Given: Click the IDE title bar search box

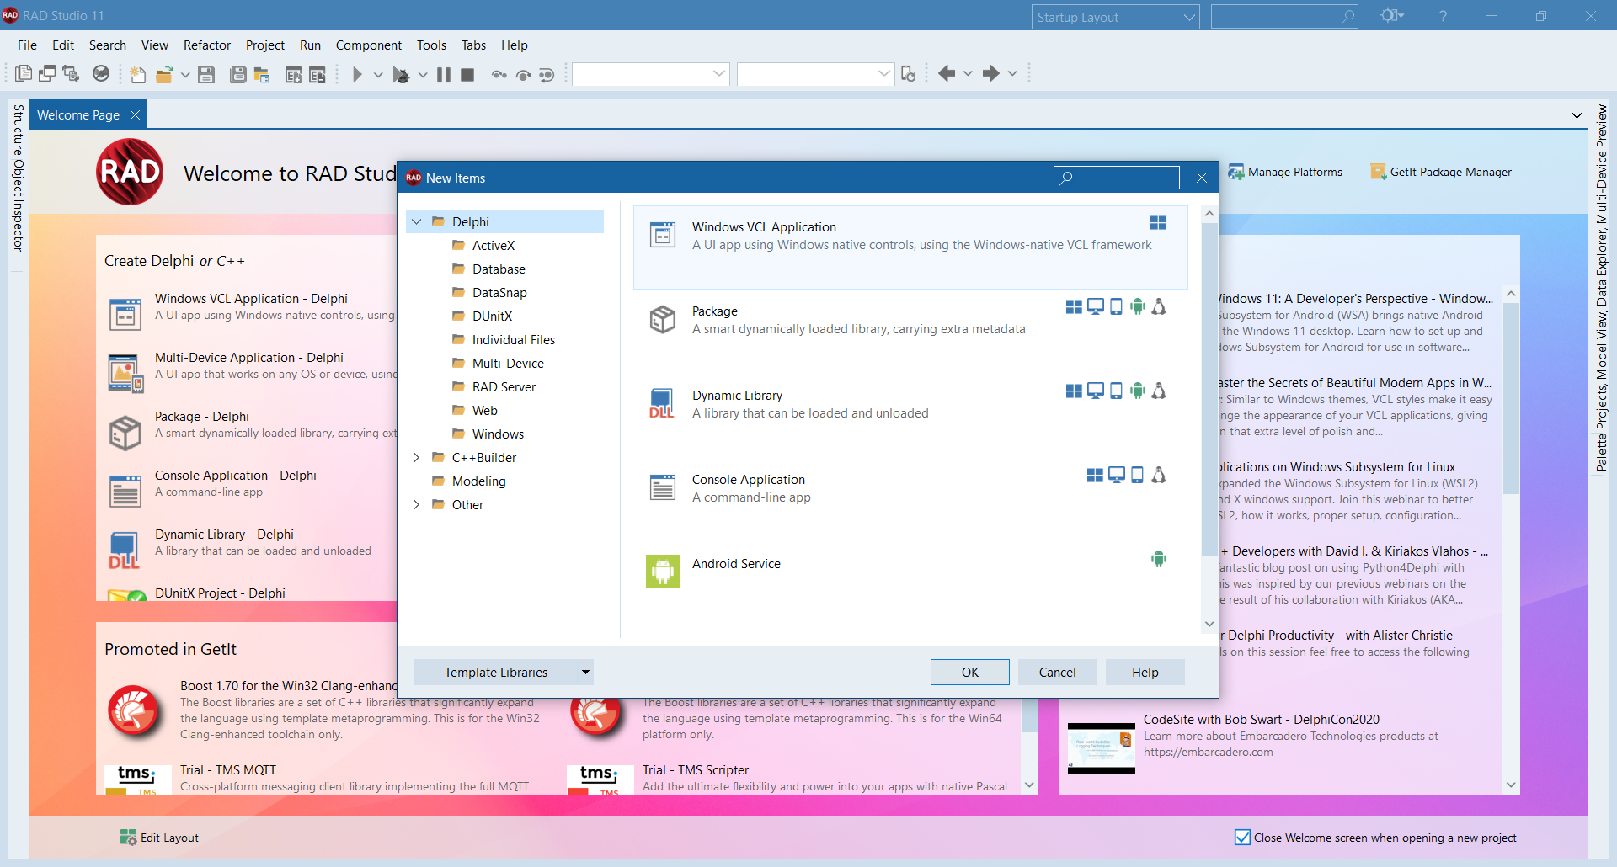Looking at the screenshot, I should (x=1284, y=16).
